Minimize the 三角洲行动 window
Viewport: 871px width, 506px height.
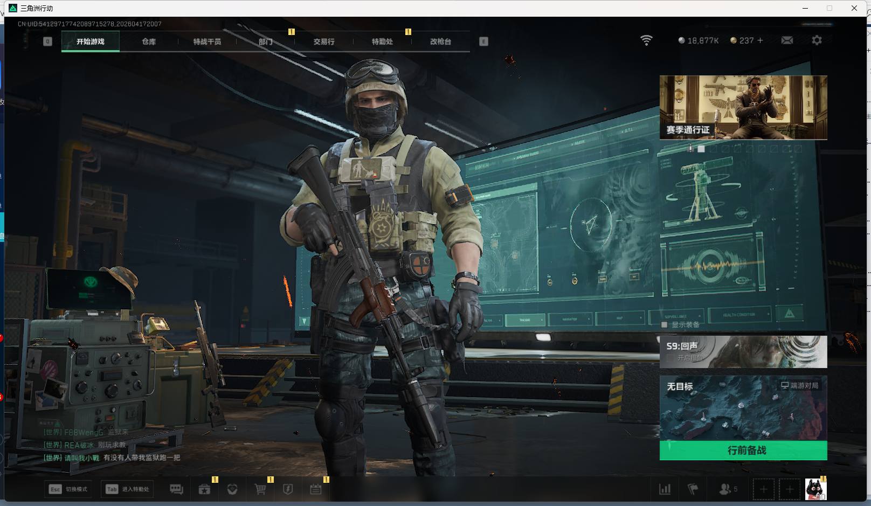pyautogui.click(x=806, y=8)
